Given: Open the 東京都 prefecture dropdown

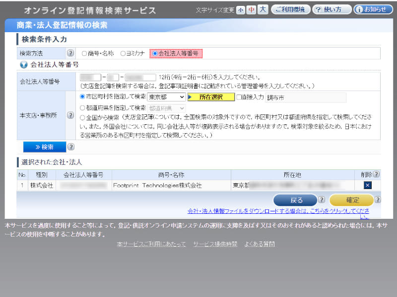Looking at the screenshot, I should [x=166, y=97].
